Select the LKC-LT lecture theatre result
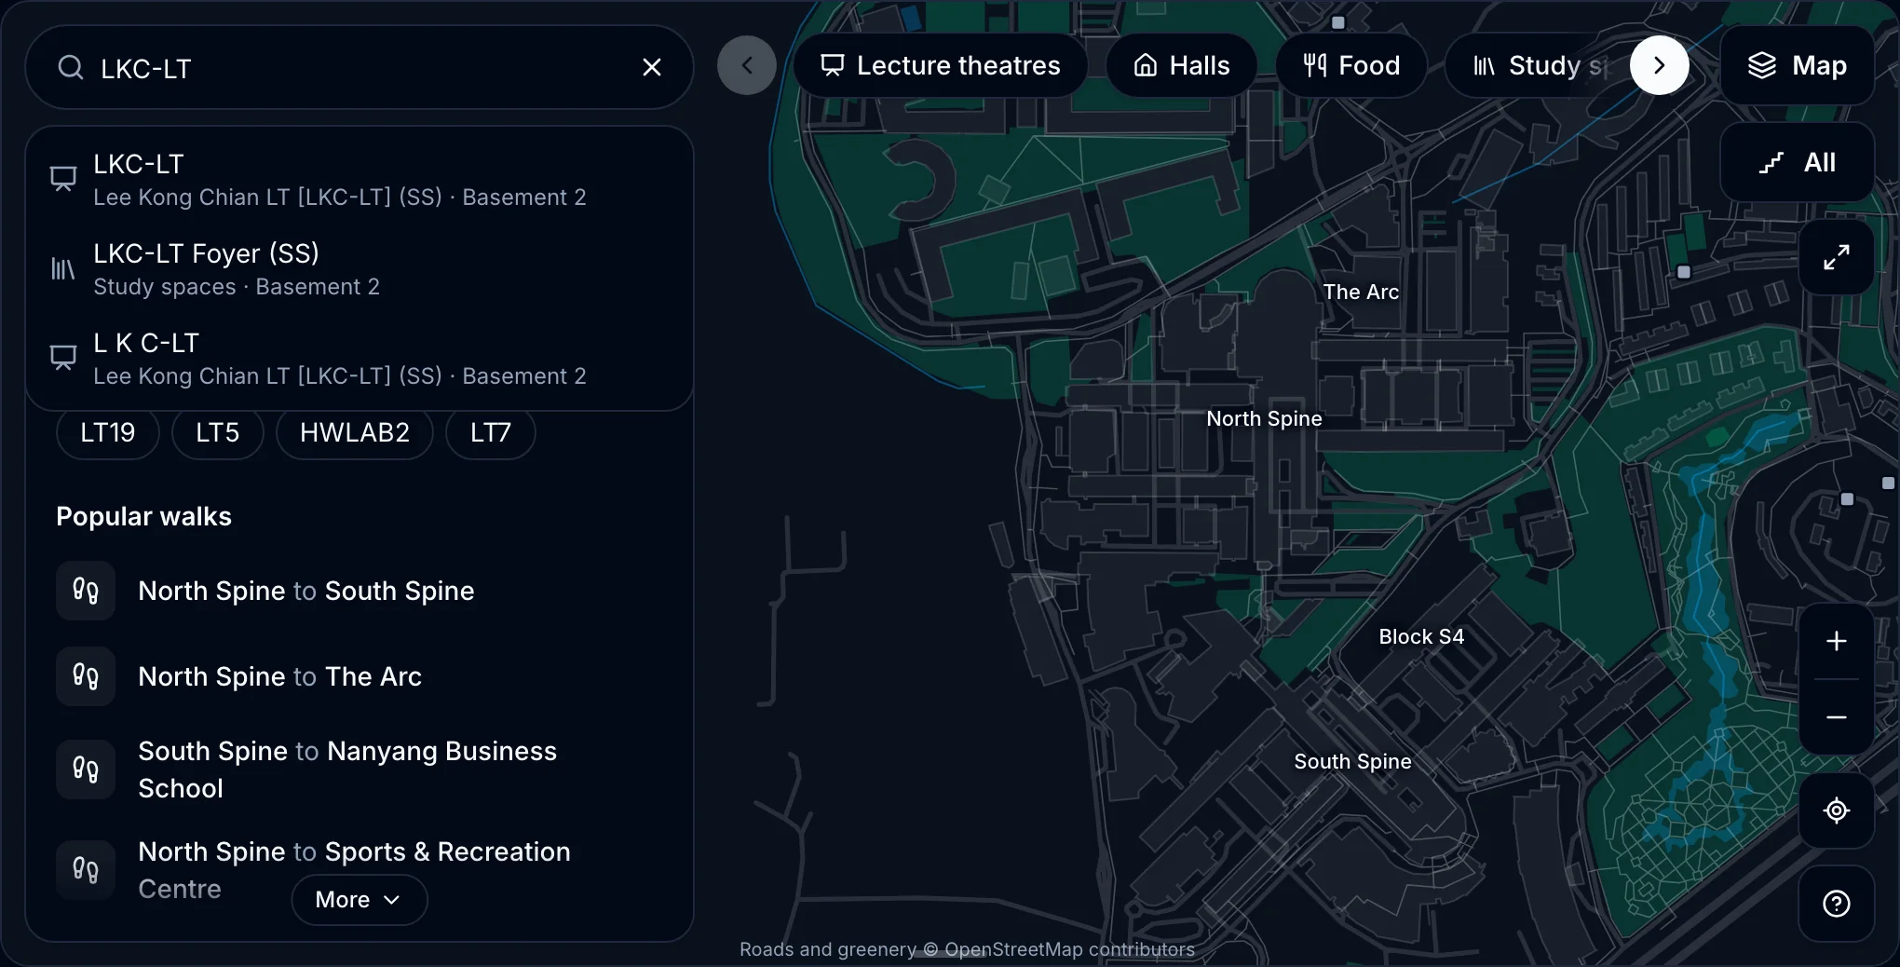 359,179
